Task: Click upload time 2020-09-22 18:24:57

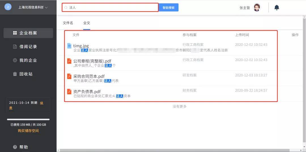Action: (x=251, y=90)
